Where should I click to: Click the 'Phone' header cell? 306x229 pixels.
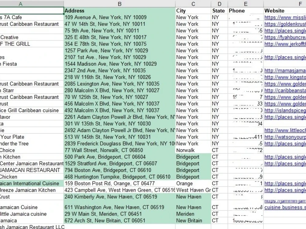point(245,11)
